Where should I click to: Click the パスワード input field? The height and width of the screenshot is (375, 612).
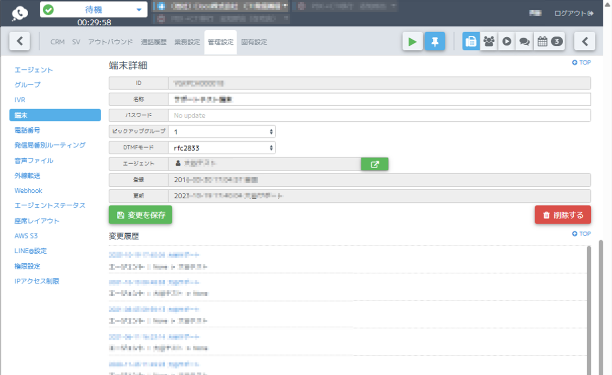coord(379,115)
